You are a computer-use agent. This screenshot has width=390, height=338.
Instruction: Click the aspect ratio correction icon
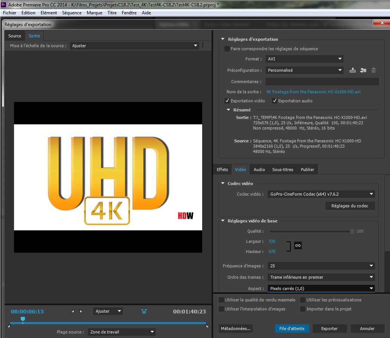click(144, 311)
